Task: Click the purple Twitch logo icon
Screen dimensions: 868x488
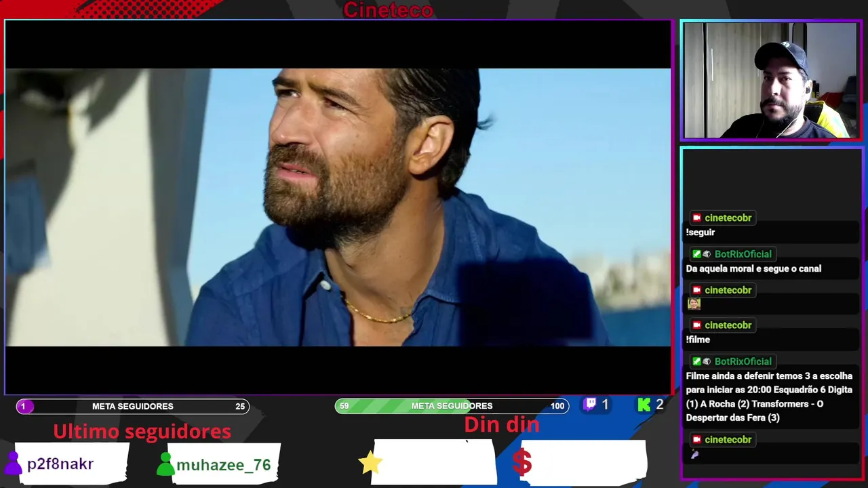Action: tap(590, 405)
